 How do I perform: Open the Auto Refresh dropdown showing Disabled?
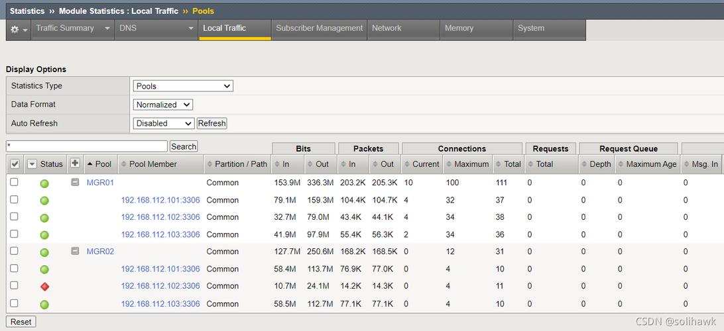pyautogui.click(x=164, y=123)
